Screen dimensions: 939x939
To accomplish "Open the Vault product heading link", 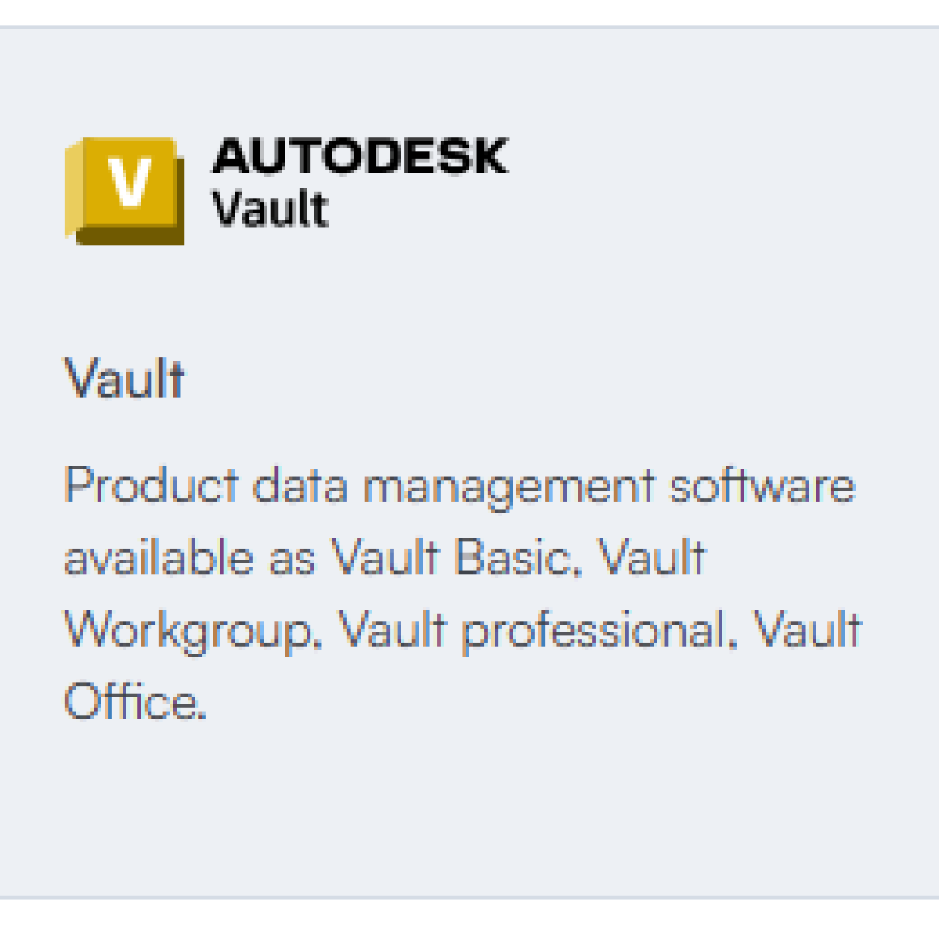I will click(125, 379).
